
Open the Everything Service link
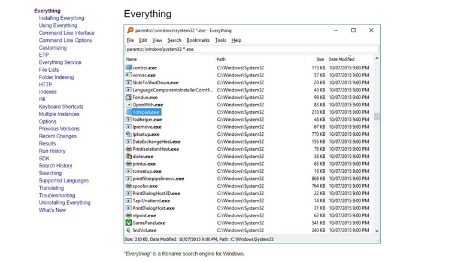pos(60,62)
